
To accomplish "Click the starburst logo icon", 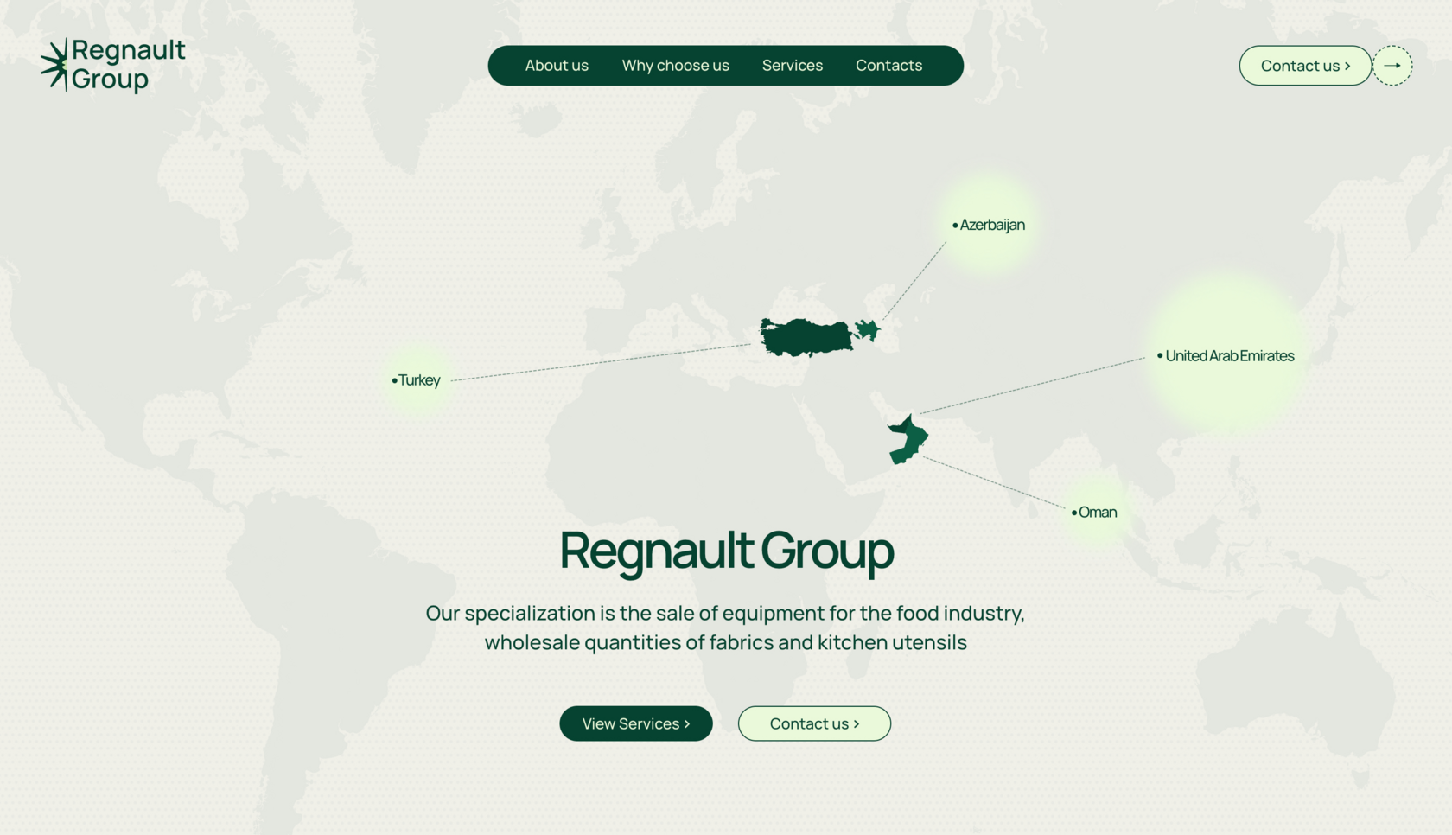I will (54, 65).
